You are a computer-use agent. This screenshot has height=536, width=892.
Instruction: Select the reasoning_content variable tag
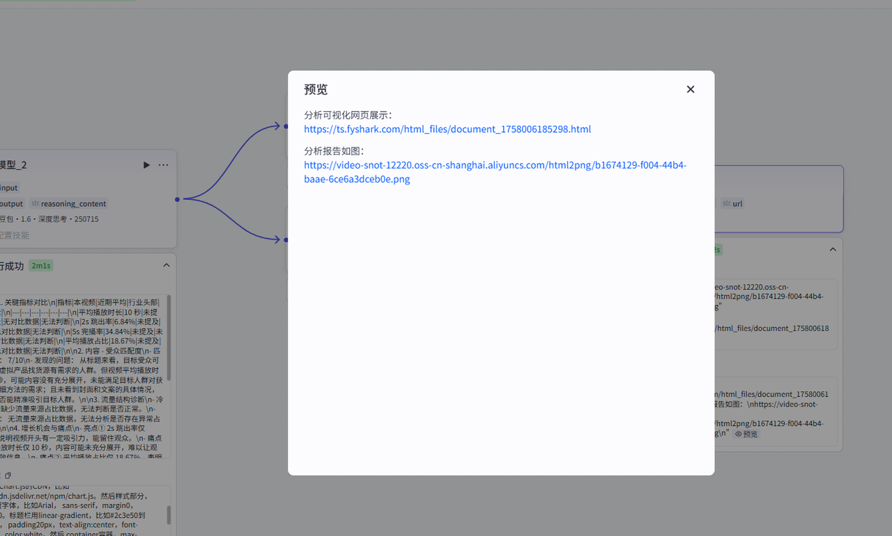click(68, 204)
